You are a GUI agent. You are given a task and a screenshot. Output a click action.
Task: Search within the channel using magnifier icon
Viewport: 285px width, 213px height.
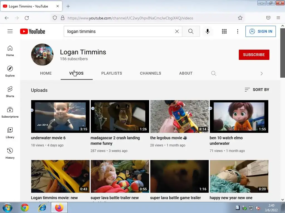[213, 73]
